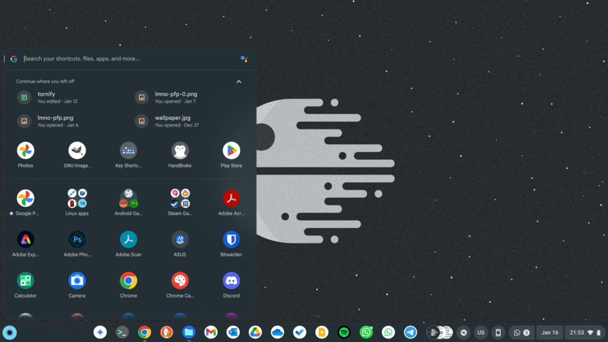Launch GNU Image Manipulation Program

click(x=77, y=150)
